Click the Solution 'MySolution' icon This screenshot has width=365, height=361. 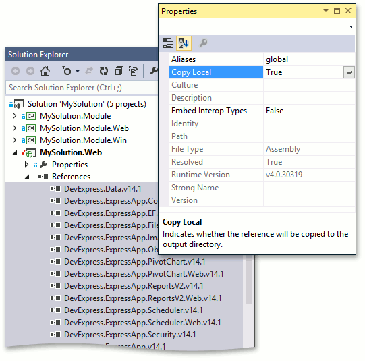tap(19, 104)
